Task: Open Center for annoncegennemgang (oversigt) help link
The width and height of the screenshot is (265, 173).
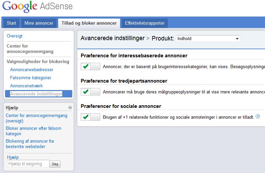Action: [x=37, y=118]
